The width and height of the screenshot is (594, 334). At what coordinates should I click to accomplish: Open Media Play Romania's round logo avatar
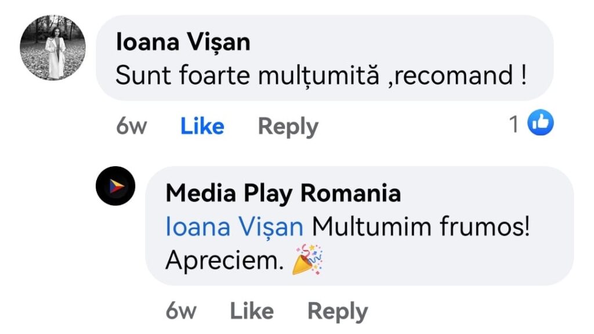[x=115, y=186]
